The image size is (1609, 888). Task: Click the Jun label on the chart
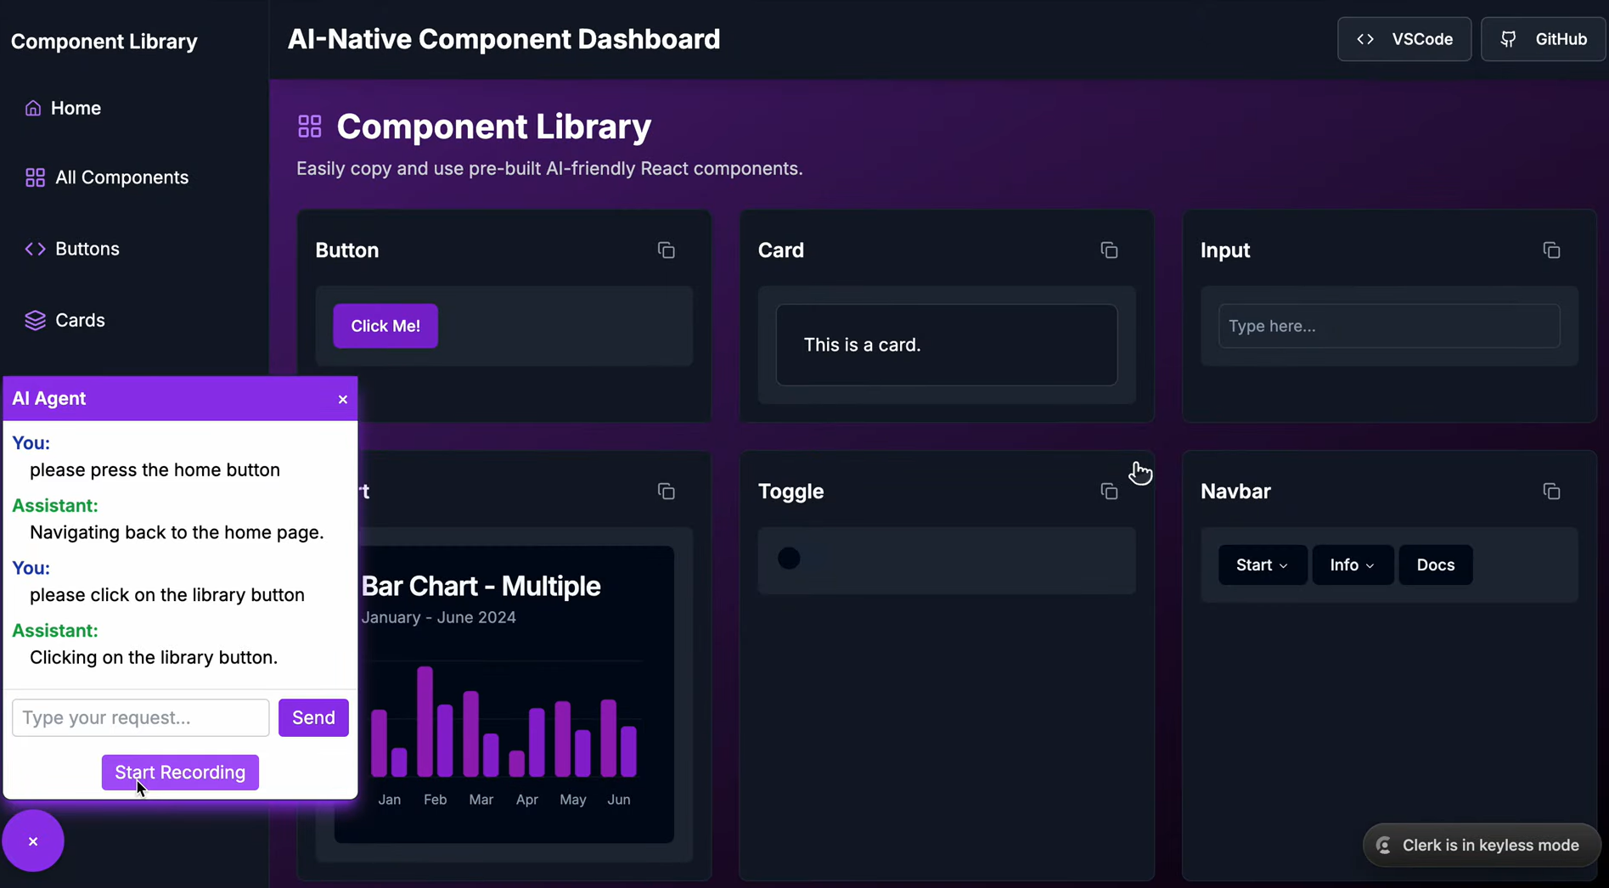[619, 800]
